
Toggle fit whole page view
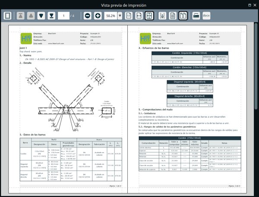149,16
